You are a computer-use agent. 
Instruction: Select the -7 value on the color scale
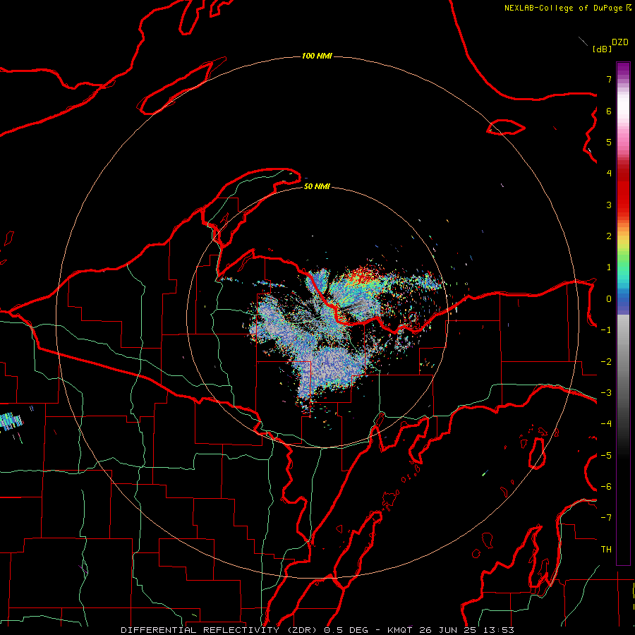coord(606,518)
